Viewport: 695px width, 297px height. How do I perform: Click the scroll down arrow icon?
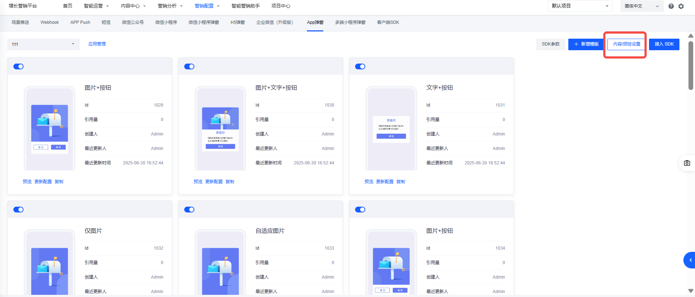(691, 291)
